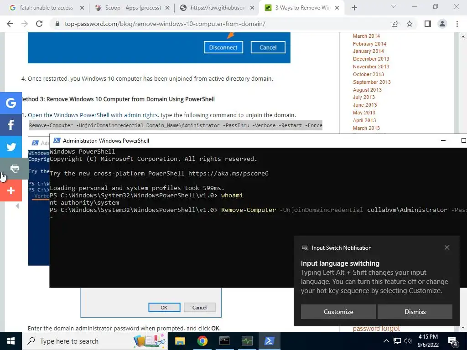Viewport: 467px width, 350px height.
Task: Open July 2013 archive link
Action: 363,98
